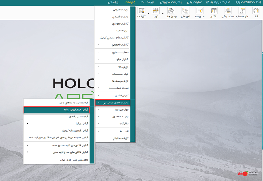Image resolution: width=263 pixels, height=181 pixels.
Task: Choose گزارشات نموداری from the menu
Action: (x=113, y=24)
